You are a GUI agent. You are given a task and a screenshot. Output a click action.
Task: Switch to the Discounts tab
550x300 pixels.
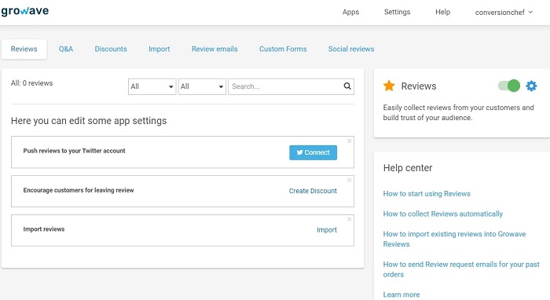[111, 49]
